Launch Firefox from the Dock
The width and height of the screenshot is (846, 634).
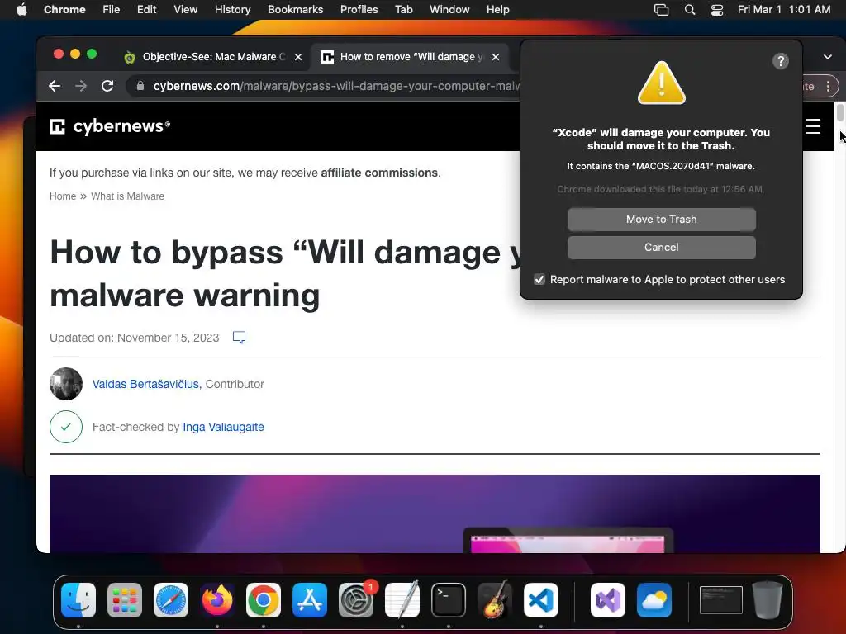(x=217, y=600)
